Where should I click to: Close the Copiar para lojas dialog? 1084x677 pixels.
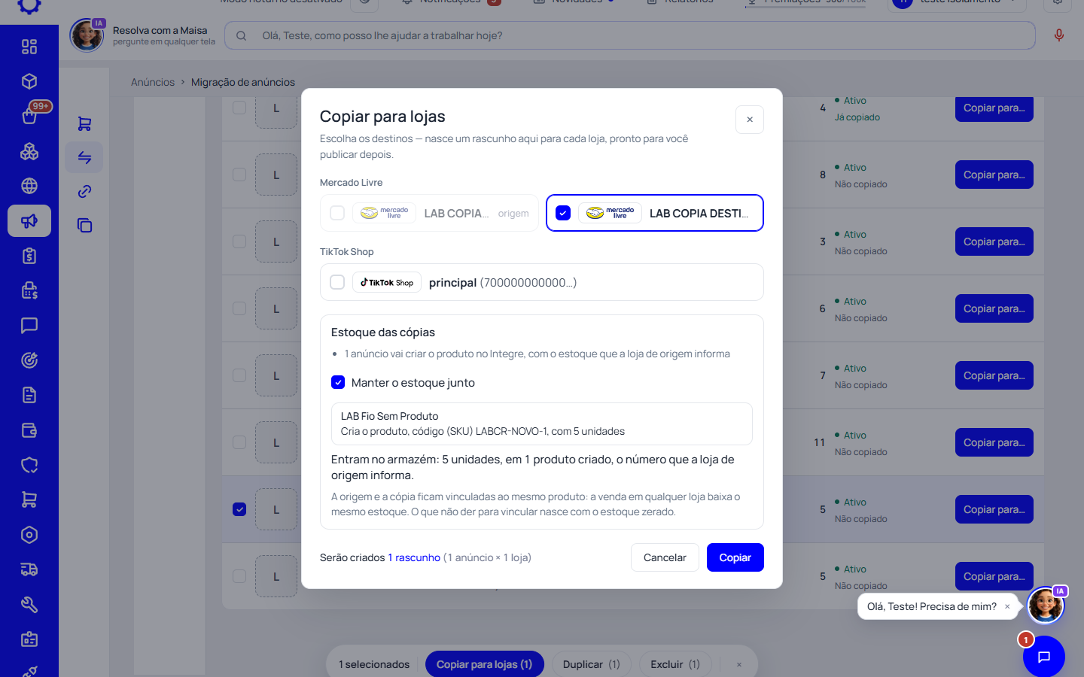tap(749, 120)
